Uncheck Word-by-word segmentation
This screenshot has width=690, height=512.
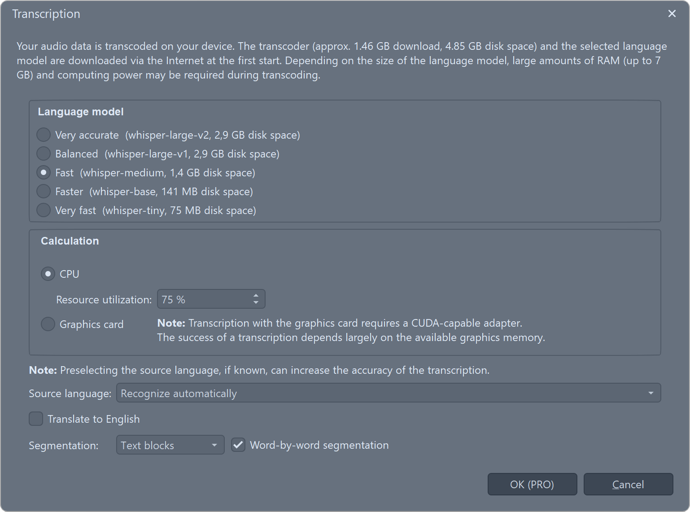point(238,445)
